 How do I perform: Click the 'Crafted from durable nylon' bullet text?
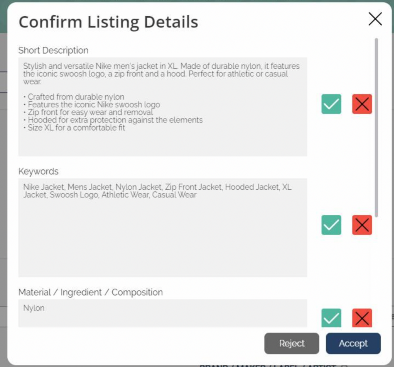(x=76, y=97)
